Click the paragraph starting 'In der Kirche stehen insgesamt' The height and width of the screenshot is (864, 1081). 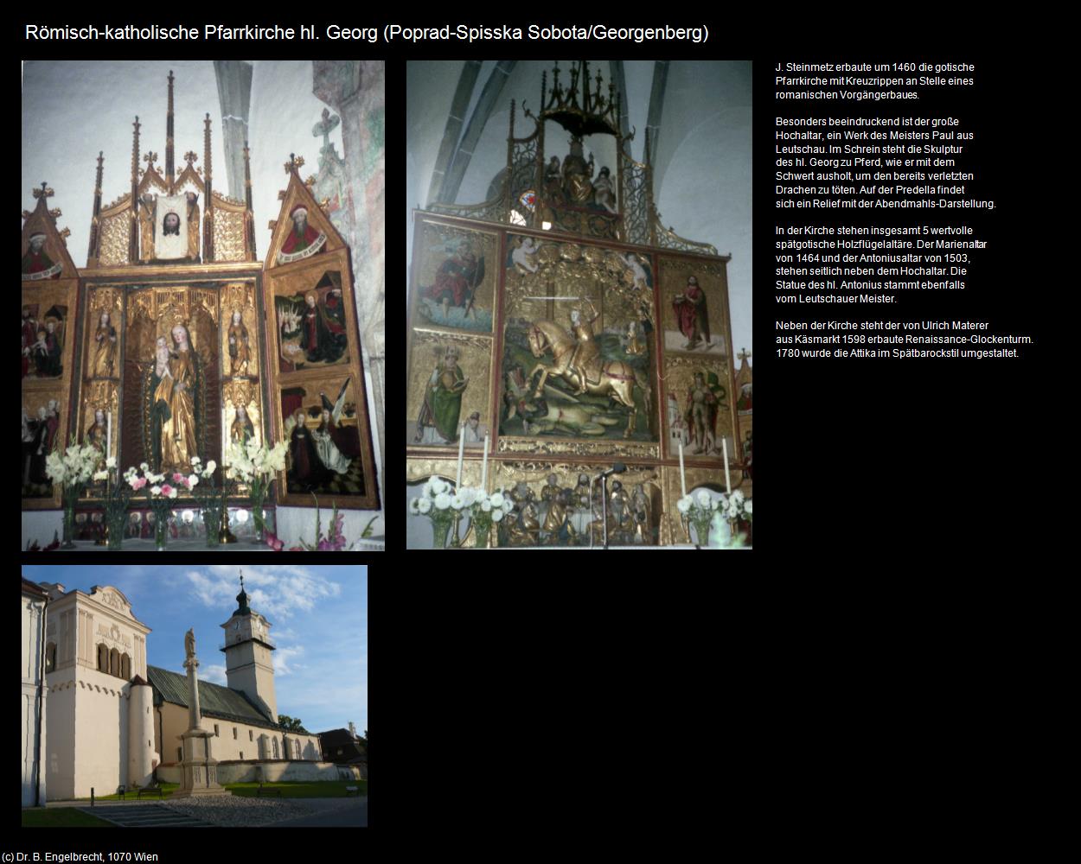pyautogui.click(x=881, y=264)
